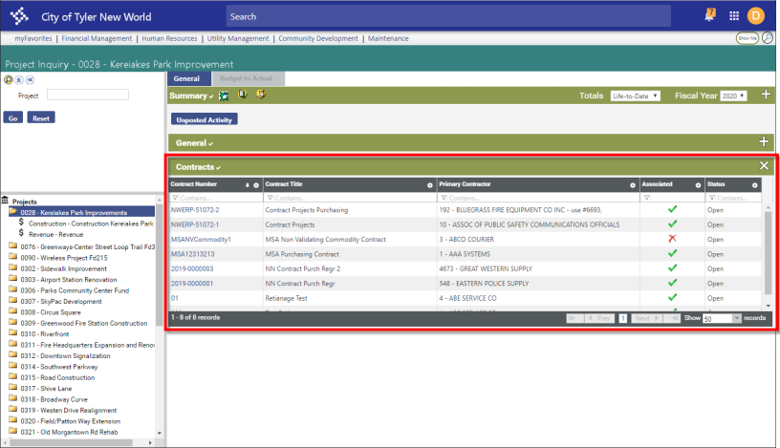Click the third round icon in Summary bar
This screenshot has width=780, height=448.
click(261, 94)
